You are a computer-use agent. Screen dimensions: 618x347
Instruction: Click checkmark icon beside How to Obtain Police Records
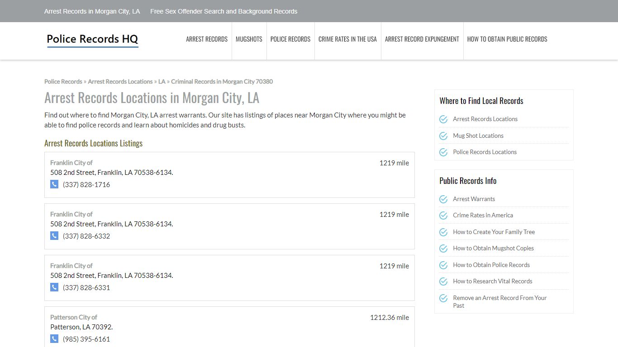click(443, 265)
